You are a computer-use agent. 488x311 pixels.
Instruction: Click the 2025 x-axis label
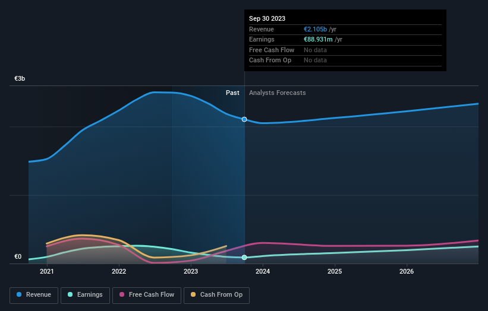tap(335, 271)
